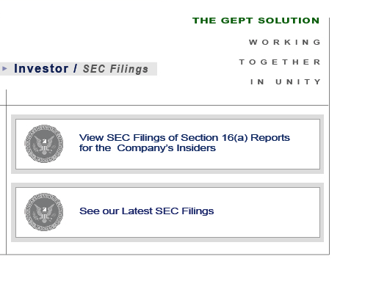The width and height of the screenshot is (376, 281).
Task: Click the word "16(a)" in first link
Action: (x=234, y=138)
